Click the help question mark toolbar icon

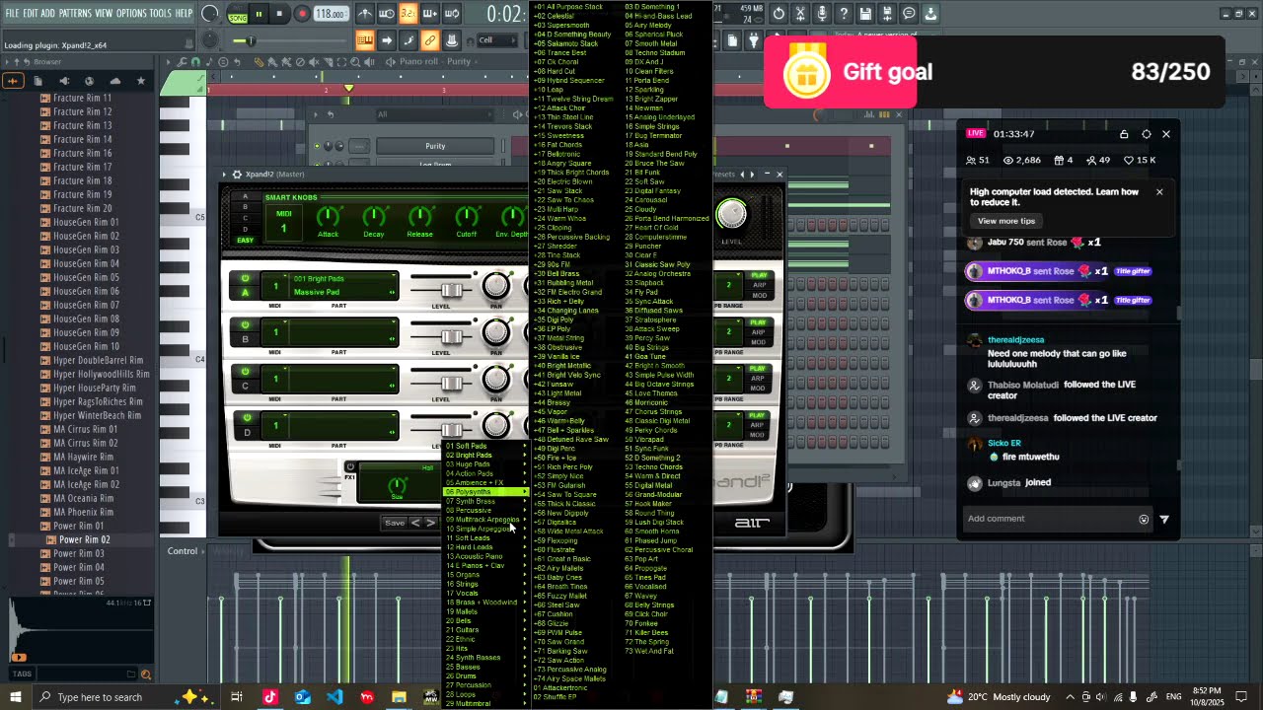pyautogui.click(x=844, y=14)
